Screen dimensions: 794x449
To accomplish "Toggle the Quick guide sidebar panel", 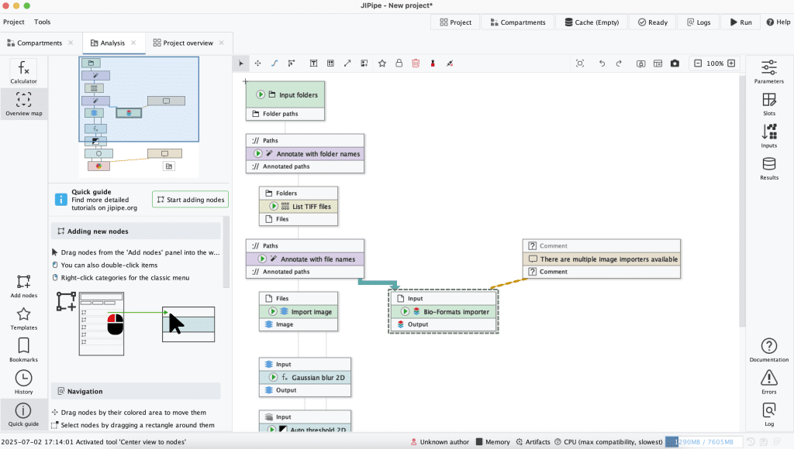I will 23,414.
